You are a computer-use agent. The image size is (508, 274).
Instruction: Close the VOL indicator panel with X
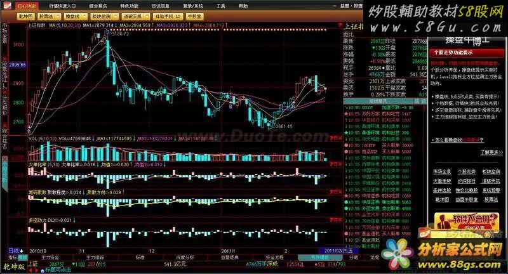click(x=340, y=138)
